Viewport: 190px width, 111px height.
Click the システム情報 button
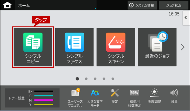pos(142,5)
